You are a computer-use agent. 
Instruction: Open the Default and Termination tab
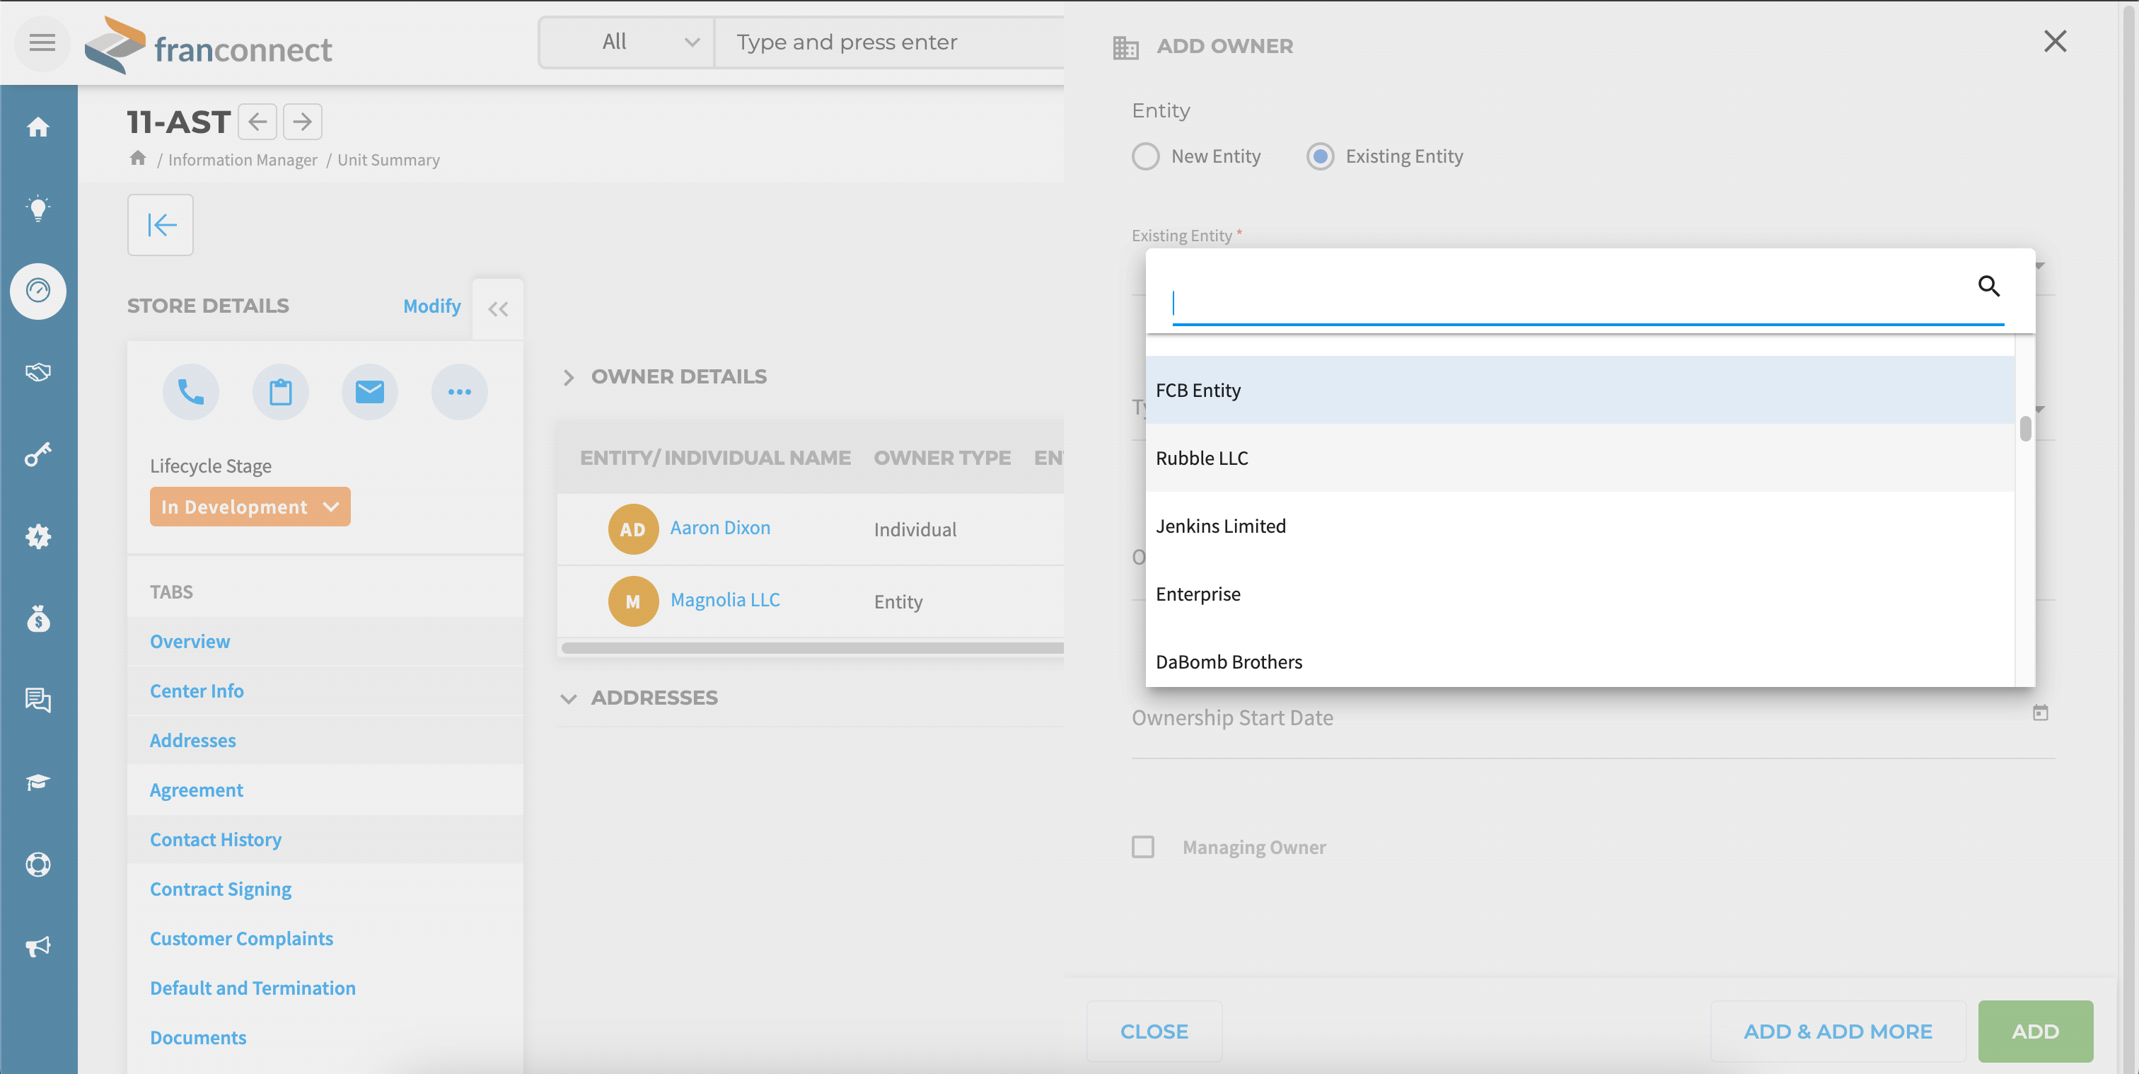click(x=253, y=988)
